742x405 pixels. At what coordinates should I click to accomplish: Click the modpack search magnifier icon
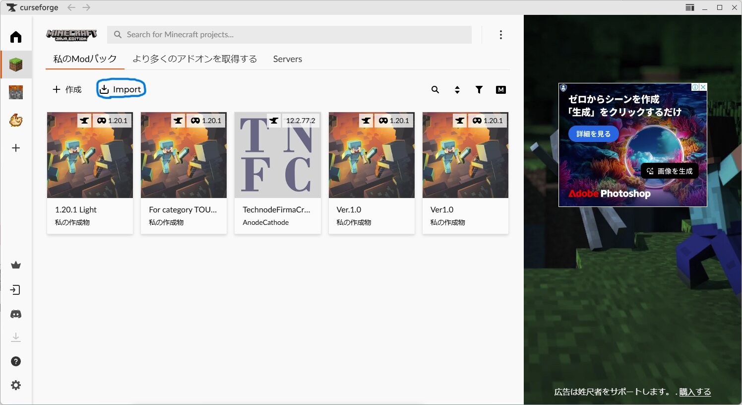pyautogui.click(x=435, y=90)
